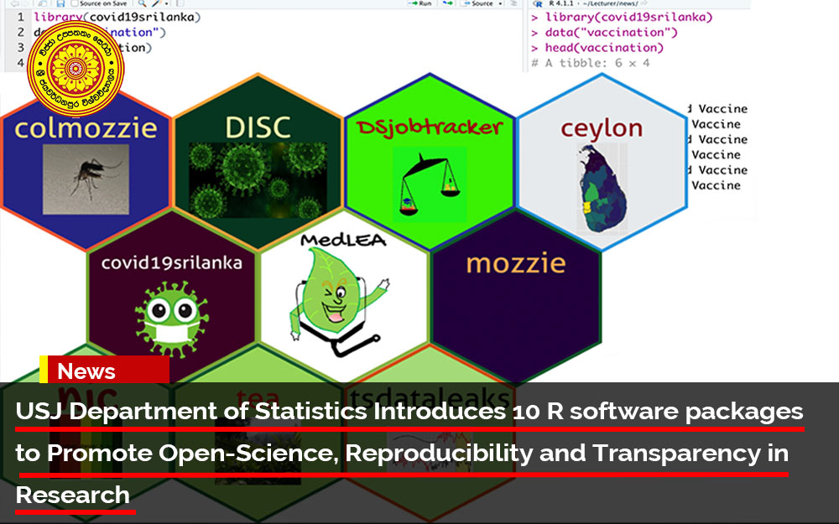Click the ~/Lecturer/news/ console path
The height and width of the screenshot is (524, 839).
click(612, 3)
